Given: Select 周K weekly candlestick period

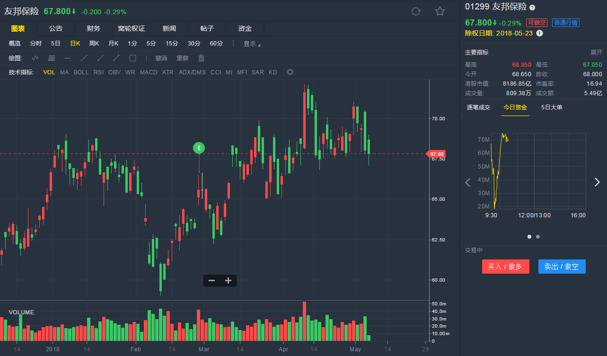Looking at the screenshot, I should point(94,44).
